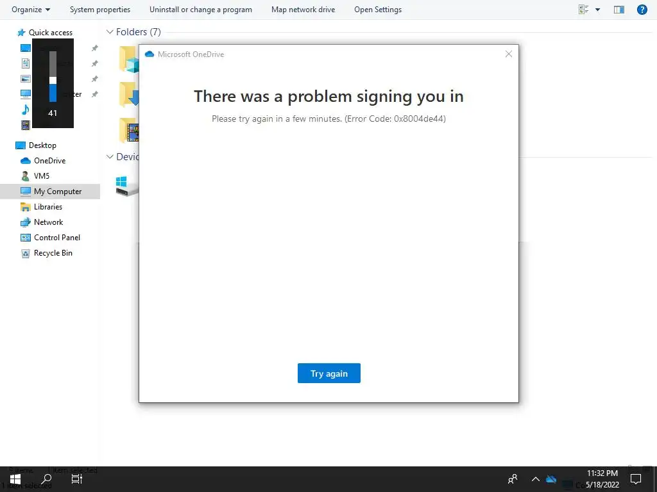Collapse the Folders (7) group

tap(110, 32)
